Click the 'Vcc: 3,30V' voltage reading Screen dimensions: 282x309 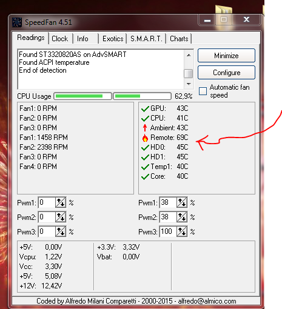click(41, 267)
